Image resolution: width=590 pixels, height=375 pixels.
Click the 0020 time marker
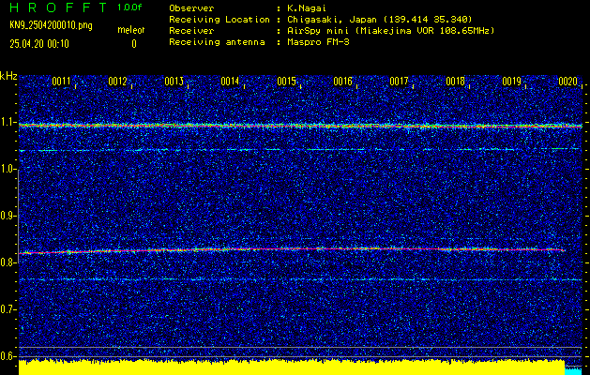click(x=567, y=82)
